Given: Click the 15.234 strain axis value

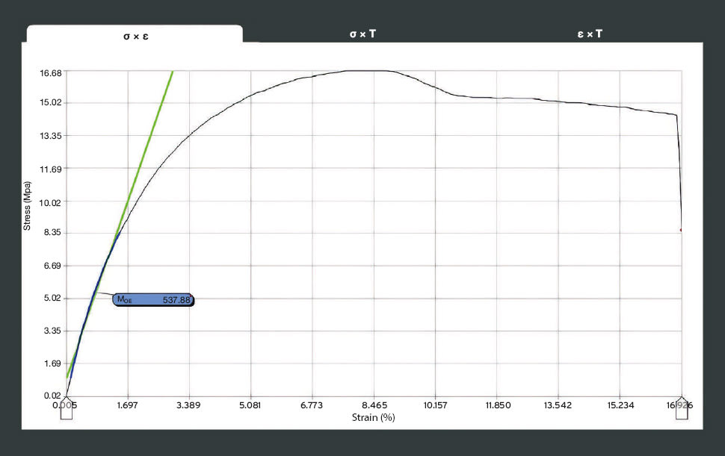Looking at the screenshot, I should pos(620,406).
